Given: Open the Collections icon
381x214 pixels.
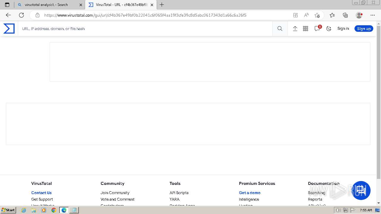Looking at the screenshot, I should click(x=345, y=15).
